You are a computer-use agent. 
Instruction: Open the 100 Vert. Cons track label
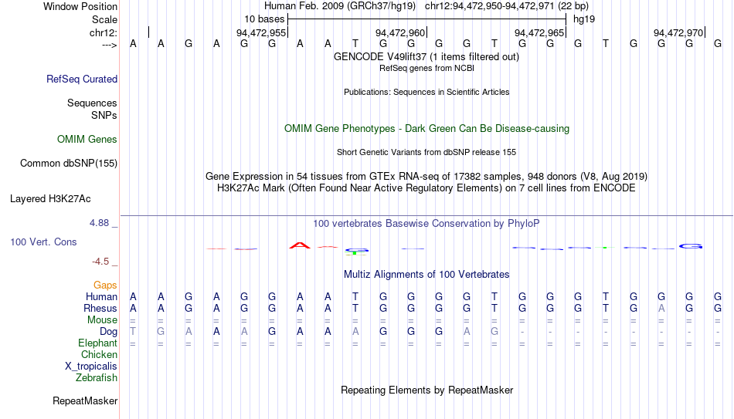pos(43,242)
